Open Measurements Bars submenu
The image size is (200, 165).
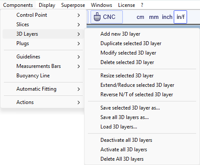[x=43, y=66]
